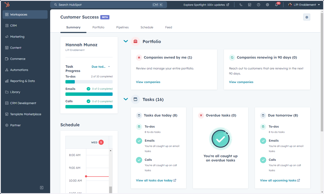This screenshot has width=324, height=194.
Task: View companies owned by me
Action: [x=148, y=82]
